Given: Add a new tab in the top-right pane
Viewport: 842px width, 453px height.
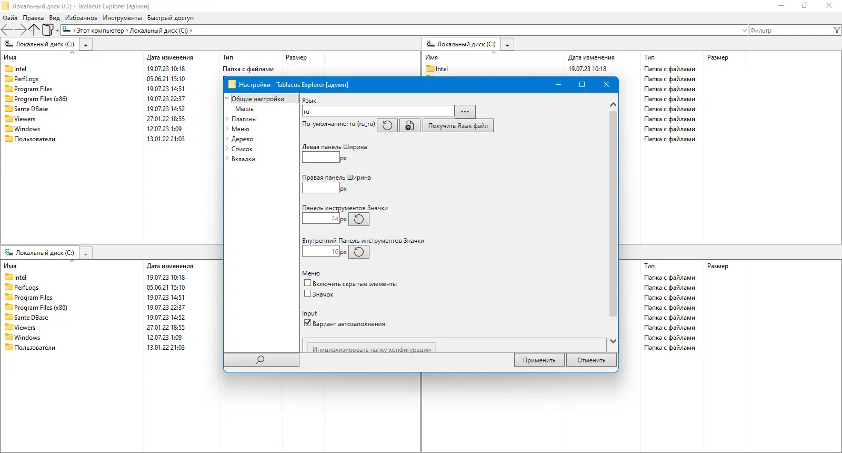Looking at the screenshot, I should [507, 45].
